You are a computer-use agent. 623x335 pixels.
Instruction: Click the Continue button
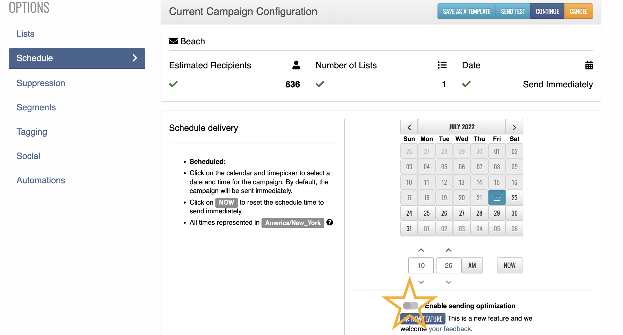[x=547, y=11]
